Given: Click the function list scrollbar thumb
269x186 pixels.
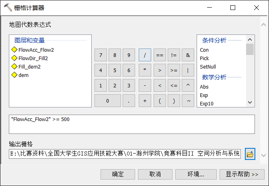Looking at the screenshot, I should coord(250,49).
